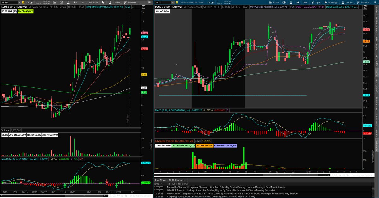Image resolution: width=379 pixels, height=198 pixels.
Task: Click the left chart's news/calendar icon
Action: click(61, 3)
